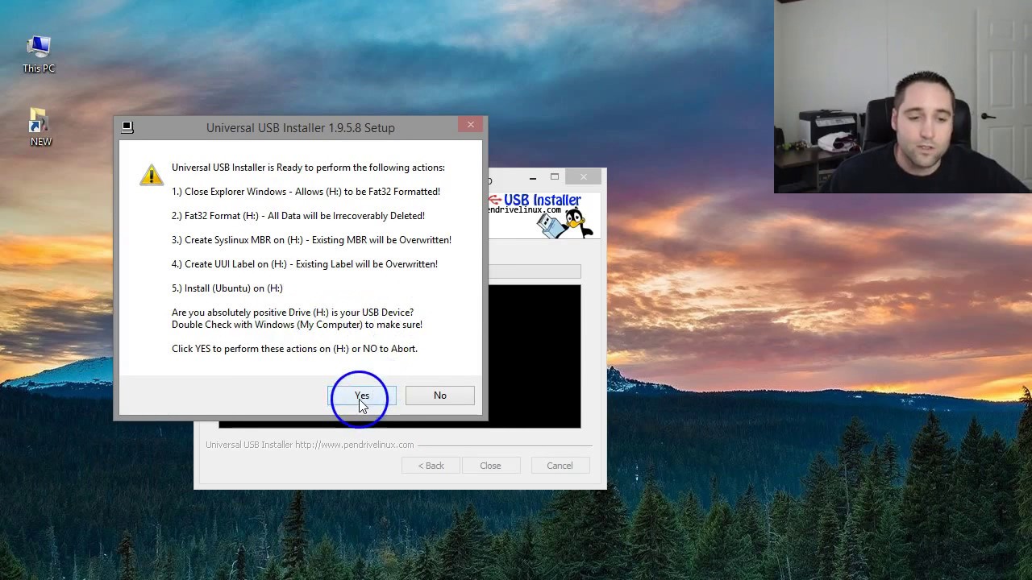Click "Universal USB Installer is Ready" heading text

point(308,168)
